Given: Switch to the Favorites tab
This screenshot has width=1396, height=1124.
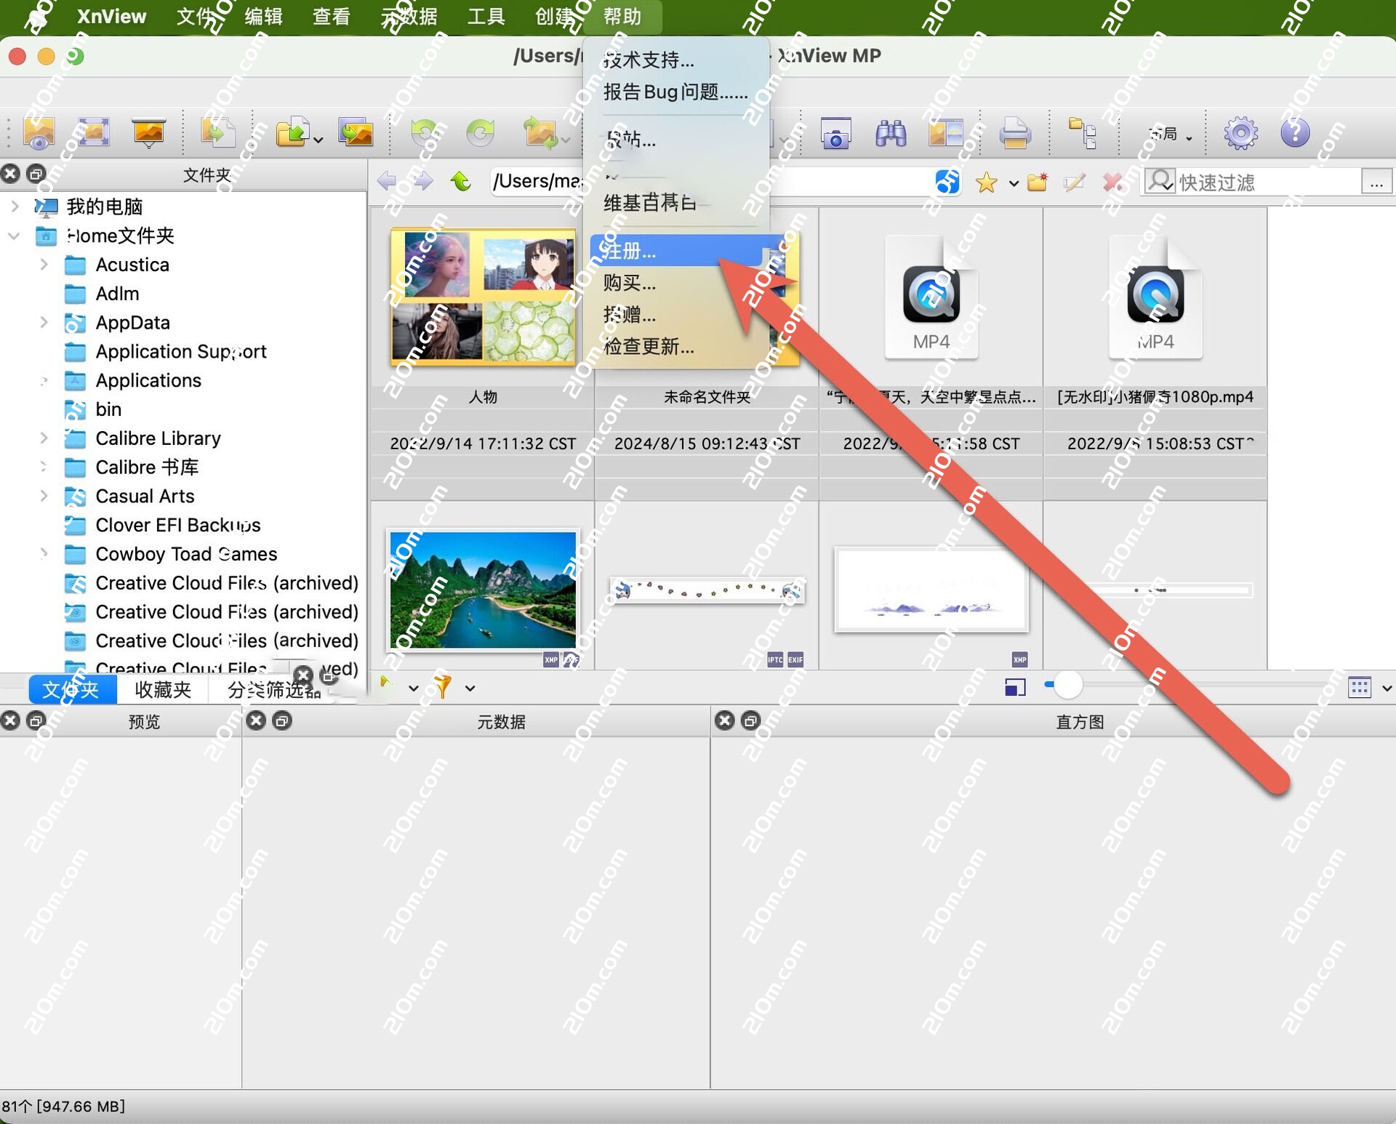Looking at the screenshot, I should coord(163,689).
